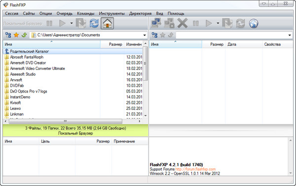Click the remote transfer queue icon
Viewport: 296px width, 186px height.
[227, 23]
